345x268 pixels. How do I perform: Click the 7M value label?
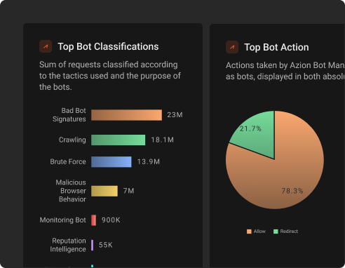pos(129,191)
